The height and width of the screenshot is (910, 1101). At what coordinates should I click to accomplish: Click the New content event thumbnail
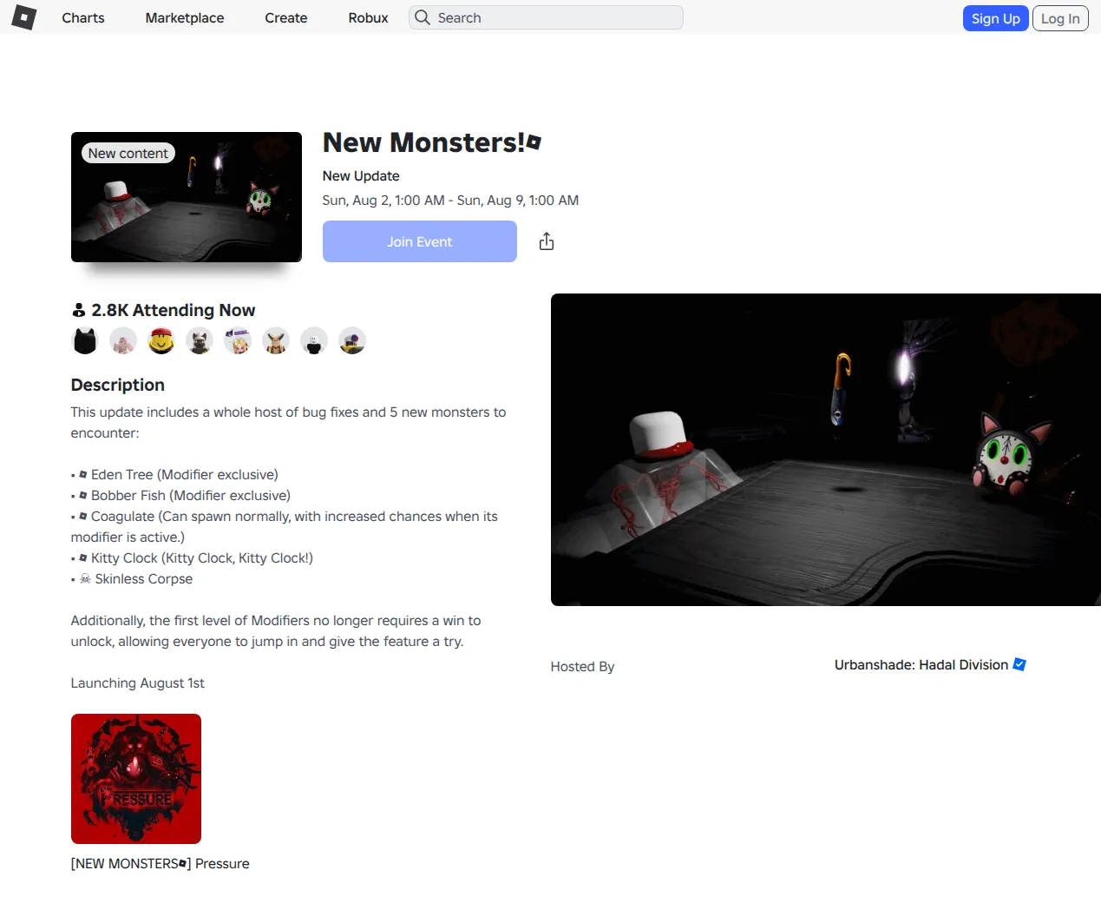[187, 197]
